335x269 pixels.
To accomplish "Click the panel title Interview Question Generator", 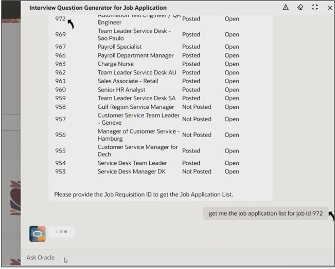I will point(98,8).
